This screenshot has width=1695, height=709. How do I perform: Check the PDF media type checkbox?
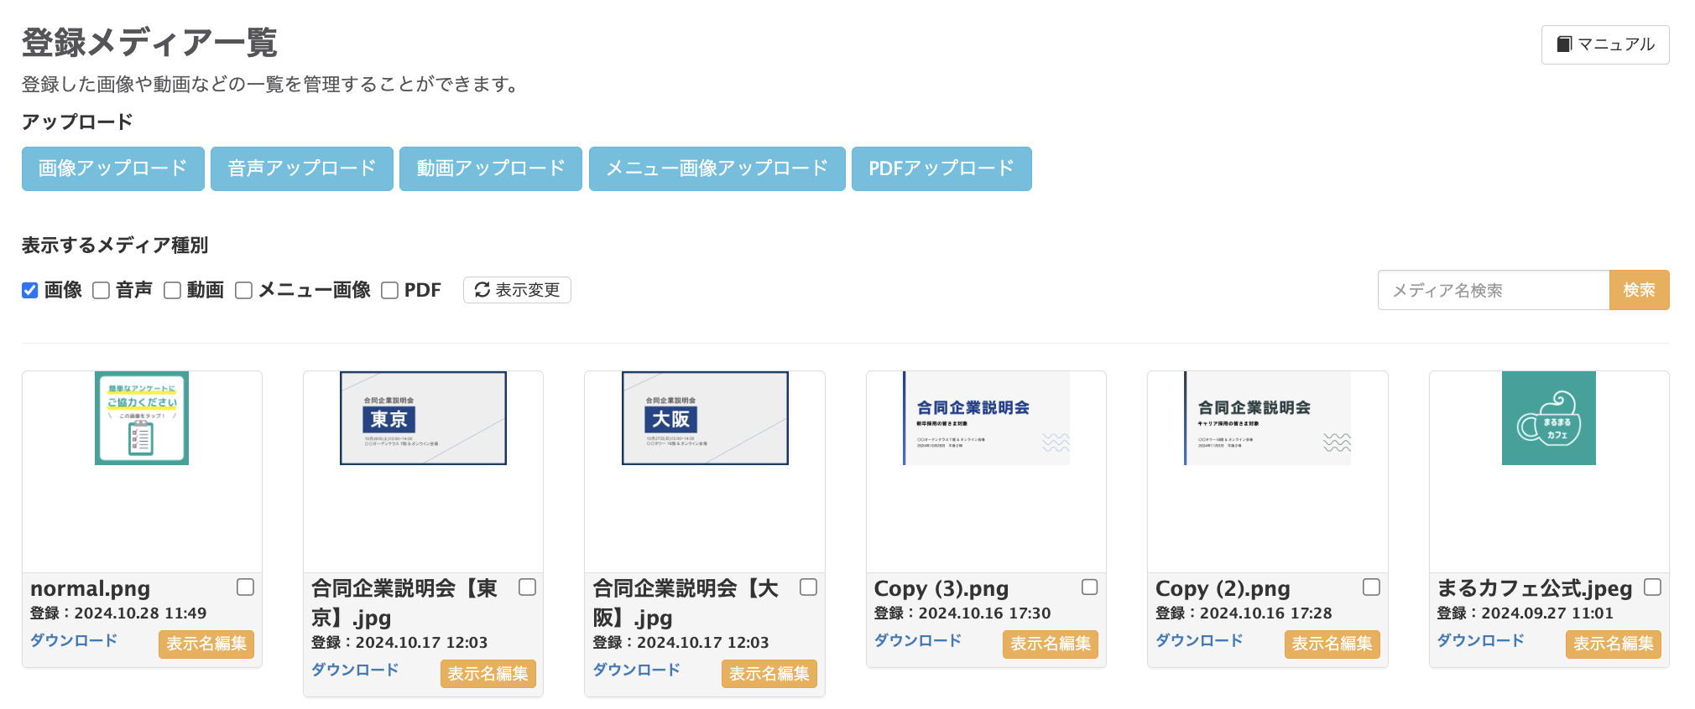tap(389, 291)
